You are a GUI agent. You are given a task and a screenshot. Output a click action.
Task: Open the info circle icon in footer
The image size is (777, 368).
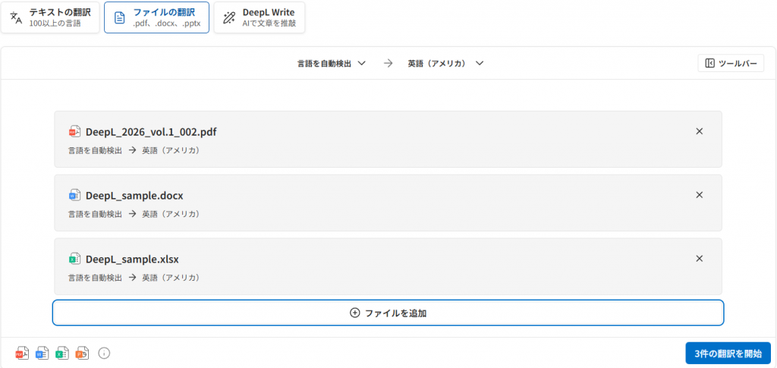[x=105, y=353]
